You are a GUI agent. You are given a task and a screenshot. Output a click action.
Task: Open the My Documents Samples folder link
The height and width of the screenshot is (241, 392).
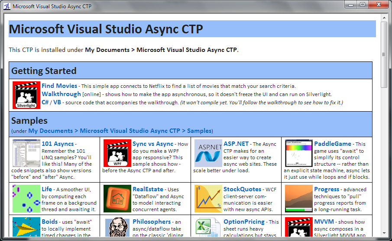click(x=120, y=131)
